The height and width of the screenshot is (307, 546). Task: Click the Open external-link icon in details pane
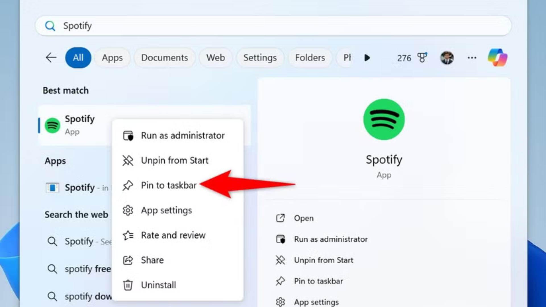coord(280,218)
